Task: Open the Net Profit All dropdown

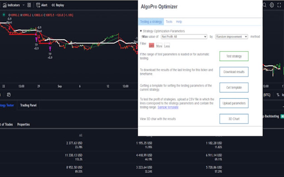Action: tap(184, 37)
